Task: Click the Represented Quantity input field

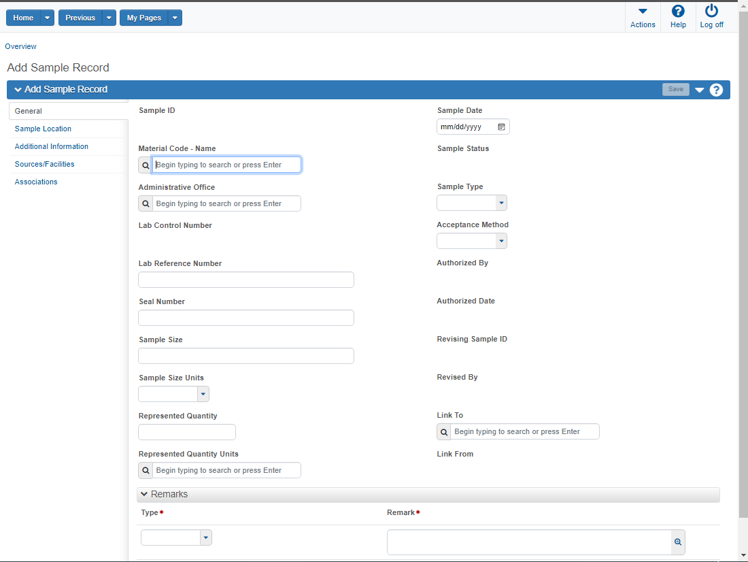Action: pyautogui.click(x=187, y=432)
